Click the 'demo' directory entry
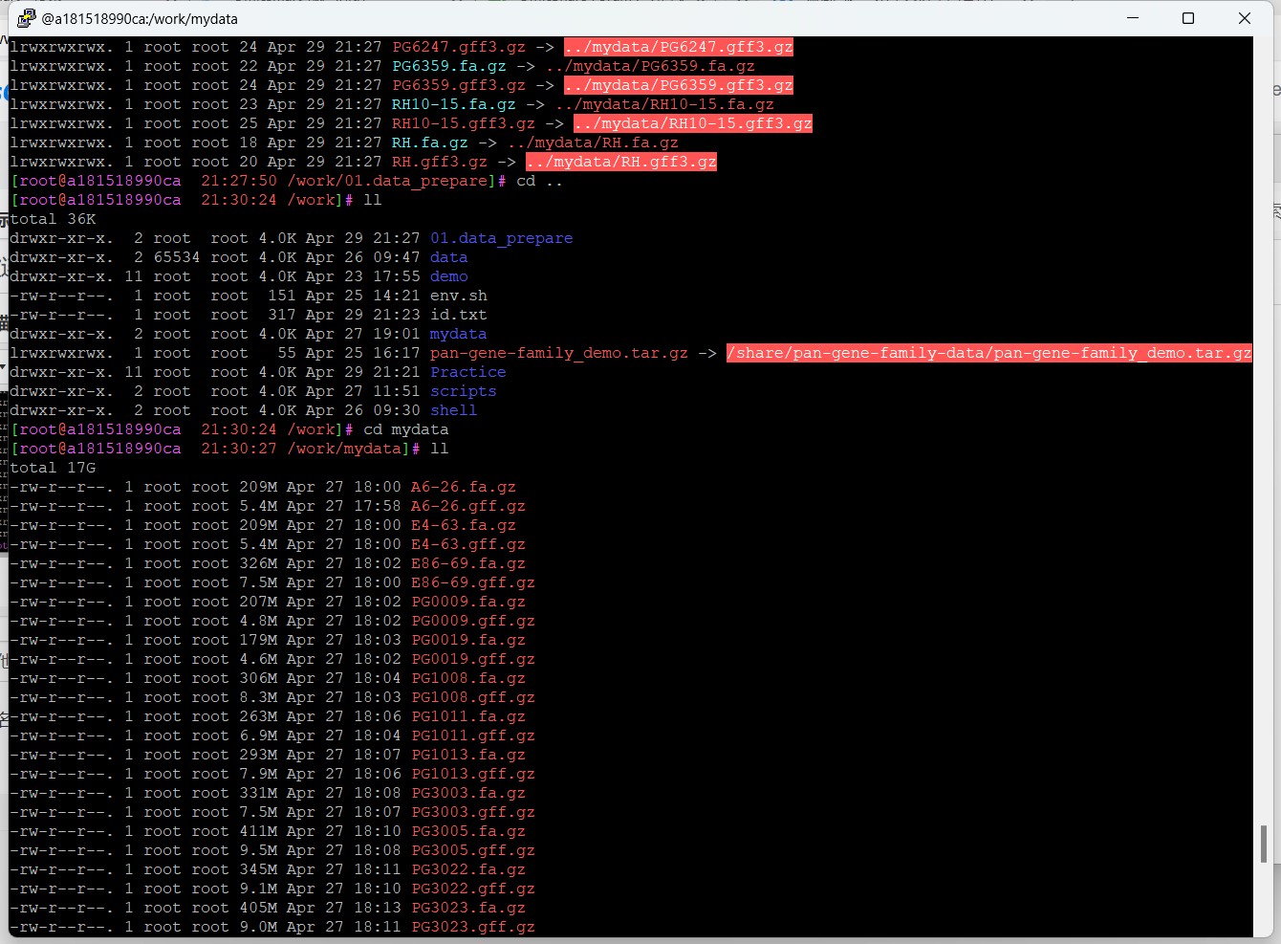This screenshot has height=944, width=1281. point(448,276)
